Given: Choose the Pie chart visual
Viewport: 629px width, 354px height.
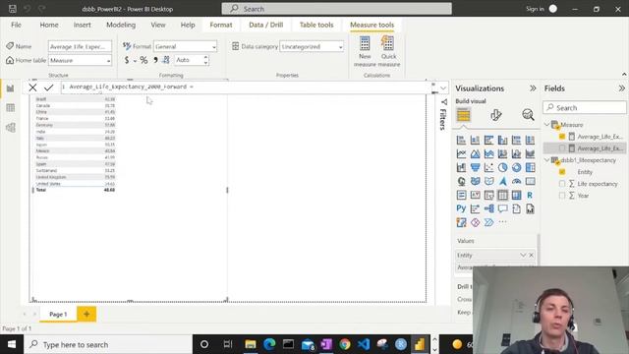Looking at the screenshot, I should coord(502,167).
